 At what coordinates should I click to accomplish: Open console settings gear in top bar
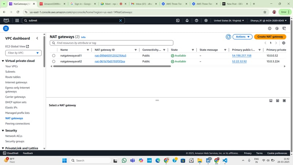(206, 21)
